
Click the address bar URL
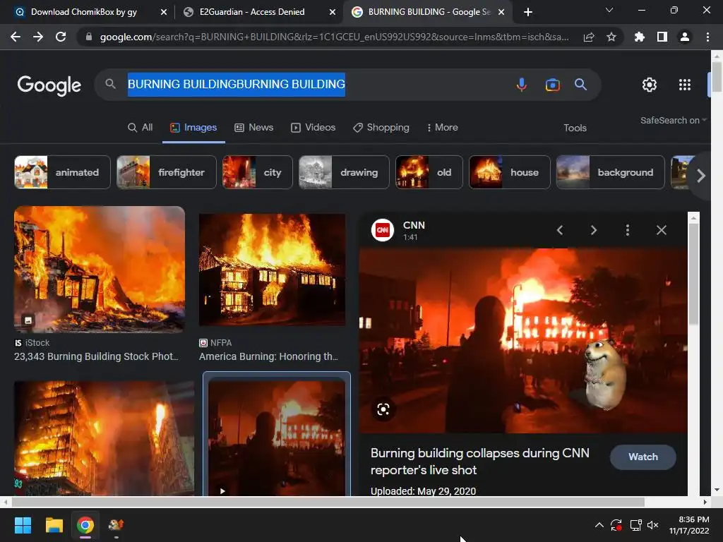coord(334,37)
